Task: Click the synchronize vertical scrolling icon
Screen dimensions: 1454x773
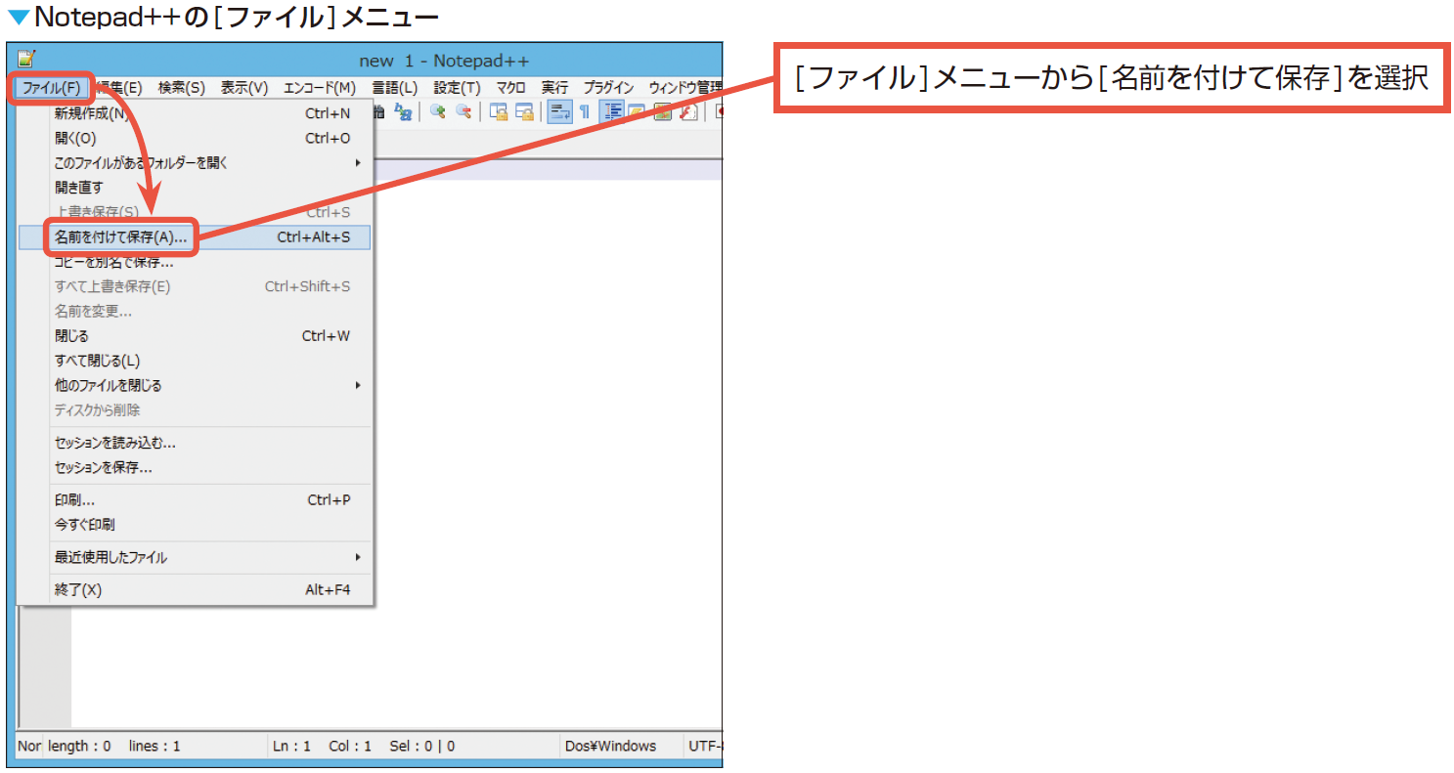Action: [x=499, y=112]
